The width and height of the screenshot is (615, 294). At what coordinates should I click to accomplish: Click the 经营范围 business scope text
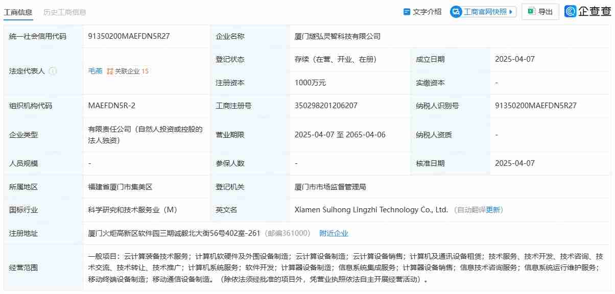(306, 267)
